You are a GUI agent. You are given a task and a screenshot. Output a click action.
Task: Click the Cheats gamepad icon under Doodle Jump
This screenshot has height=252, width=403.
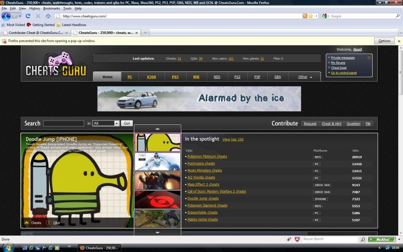point(26,223)
